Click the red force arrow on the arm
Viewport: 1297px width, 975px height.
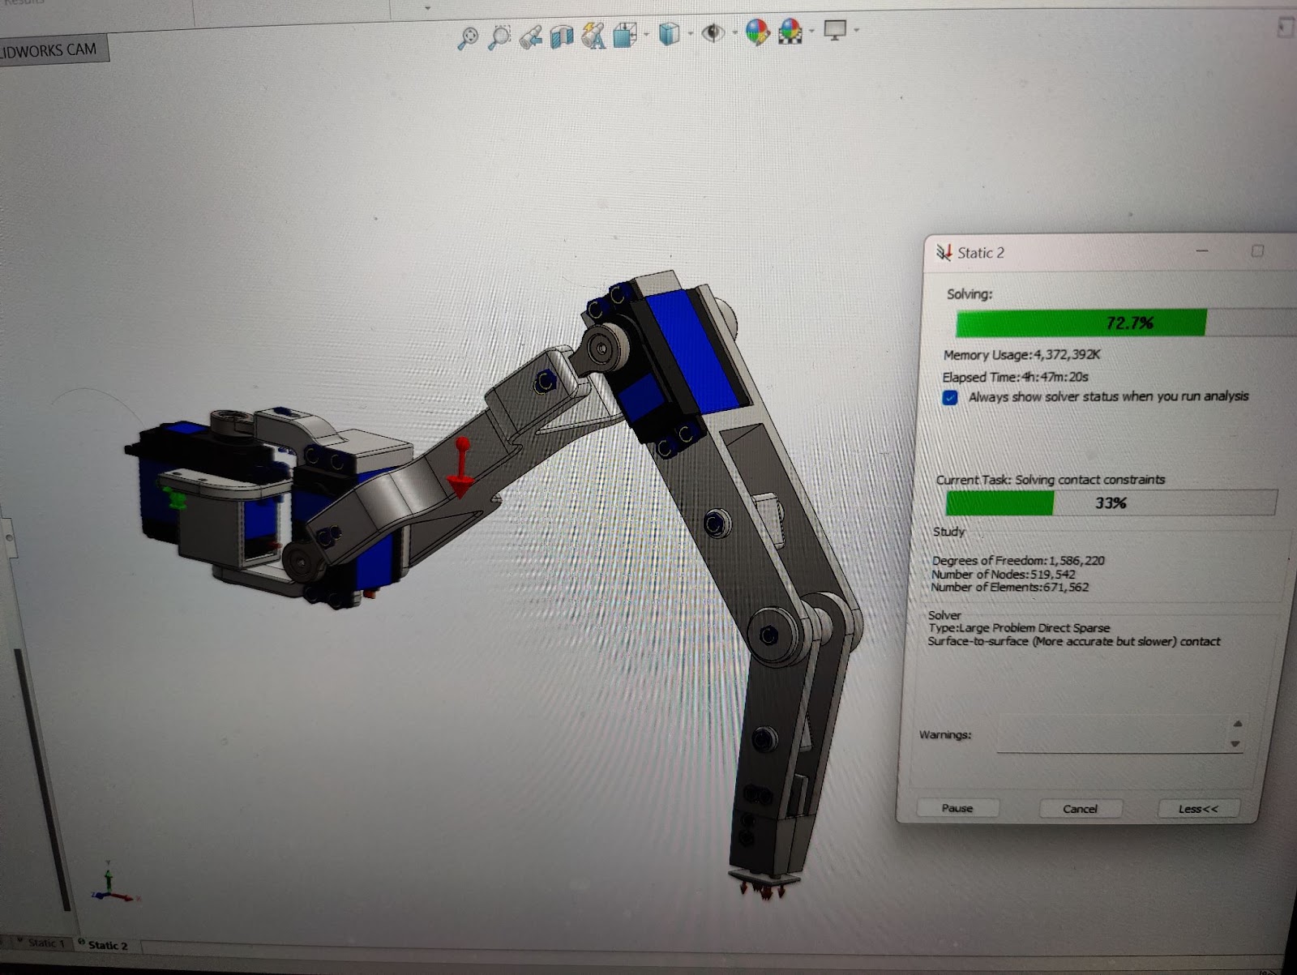(460, 468)
